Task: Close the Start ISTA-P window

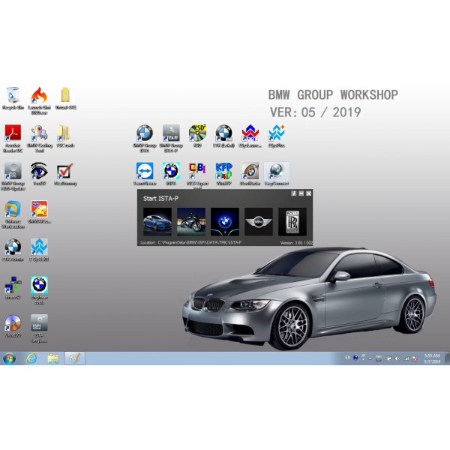Action: tap(308, 193)
